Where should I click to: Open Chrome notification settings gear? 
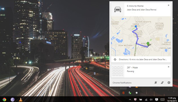[x=169, y=83]
